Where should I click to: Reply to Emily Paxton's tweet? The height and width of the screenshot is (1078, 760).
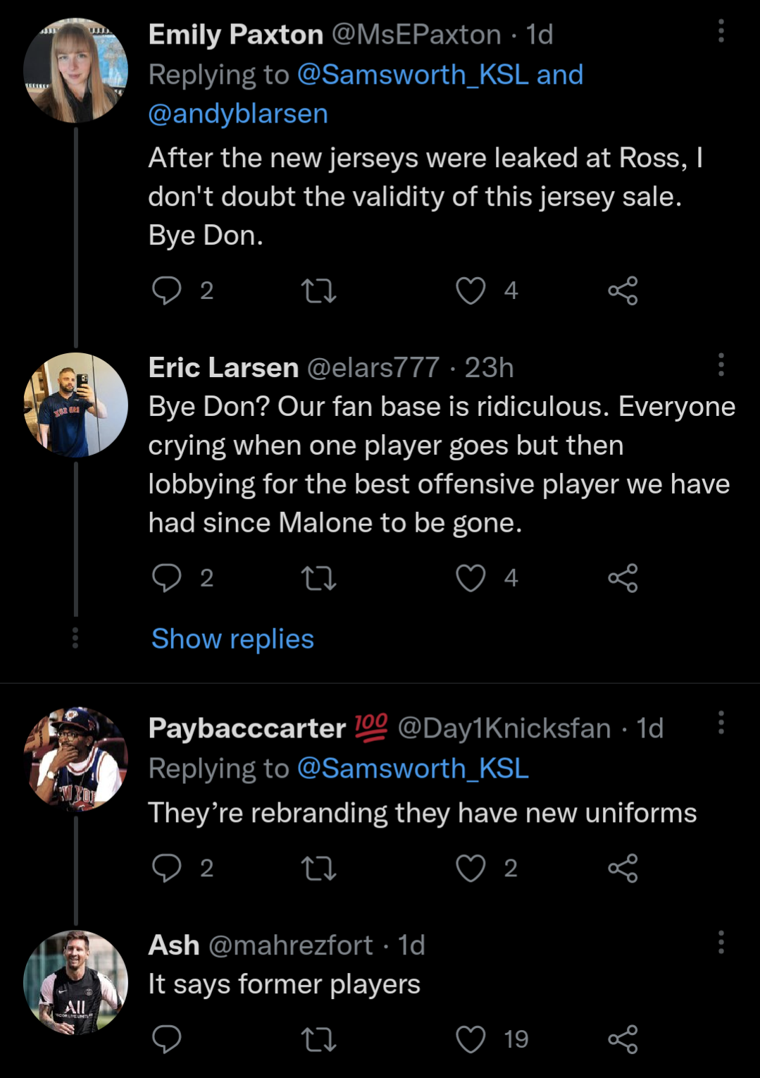click(167, 290)
